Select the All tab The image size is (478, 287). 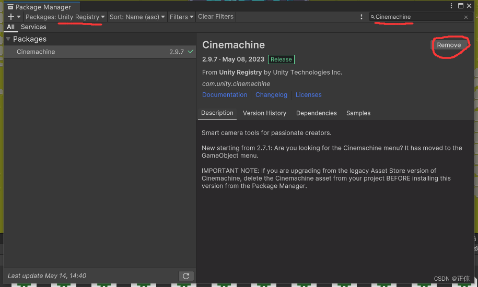pos(10,27)
